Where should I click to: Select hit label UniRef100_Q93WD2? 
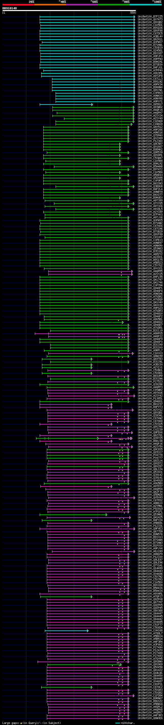[x=150, y=107]
